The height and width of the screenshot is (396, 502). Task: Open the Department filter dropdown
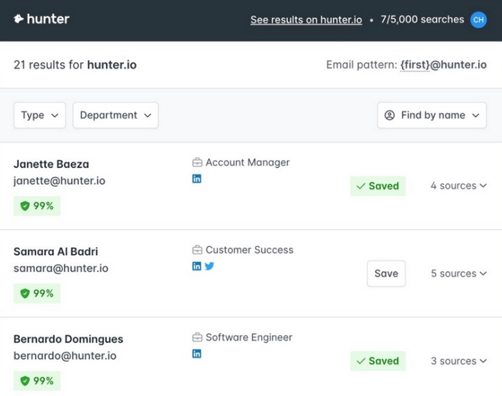(x=115, y=115)
